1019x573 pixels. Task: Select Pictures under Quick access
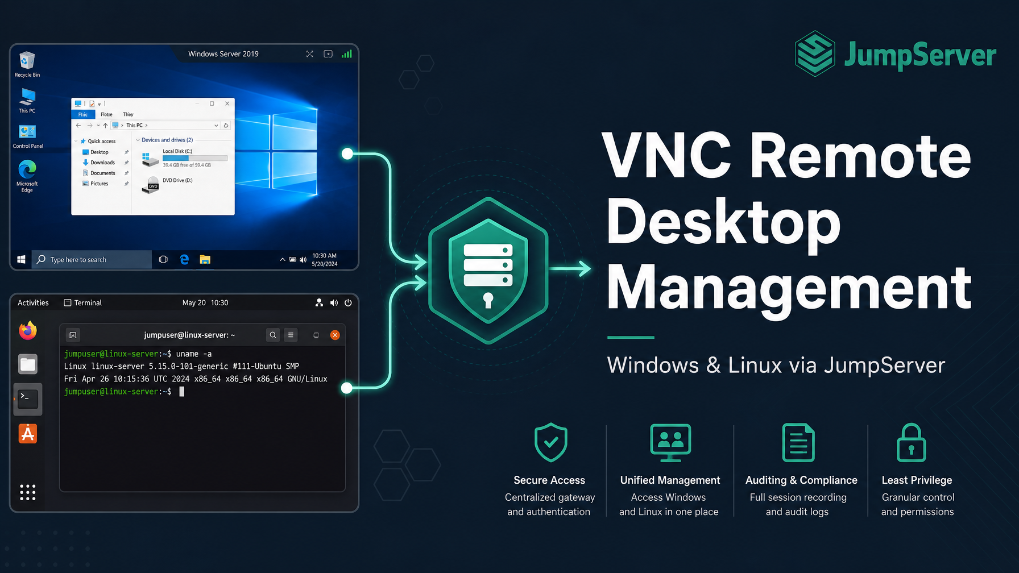click(x=95, y=184)
